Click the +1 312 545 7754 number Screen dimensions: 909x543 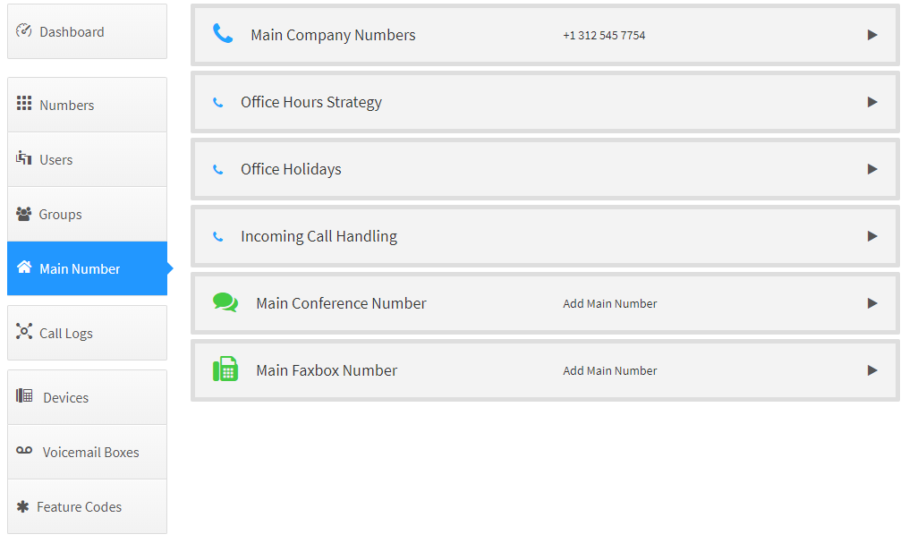(x=604, y=36)
